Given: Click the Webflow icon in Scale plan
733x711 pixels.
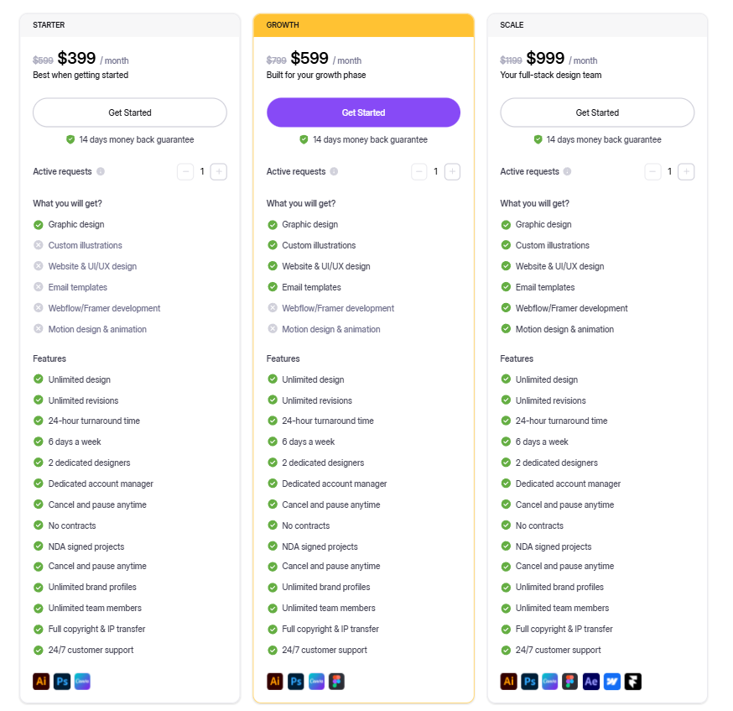Looking at the screenshot, I should pyautogui.click(x=611, y=682).
